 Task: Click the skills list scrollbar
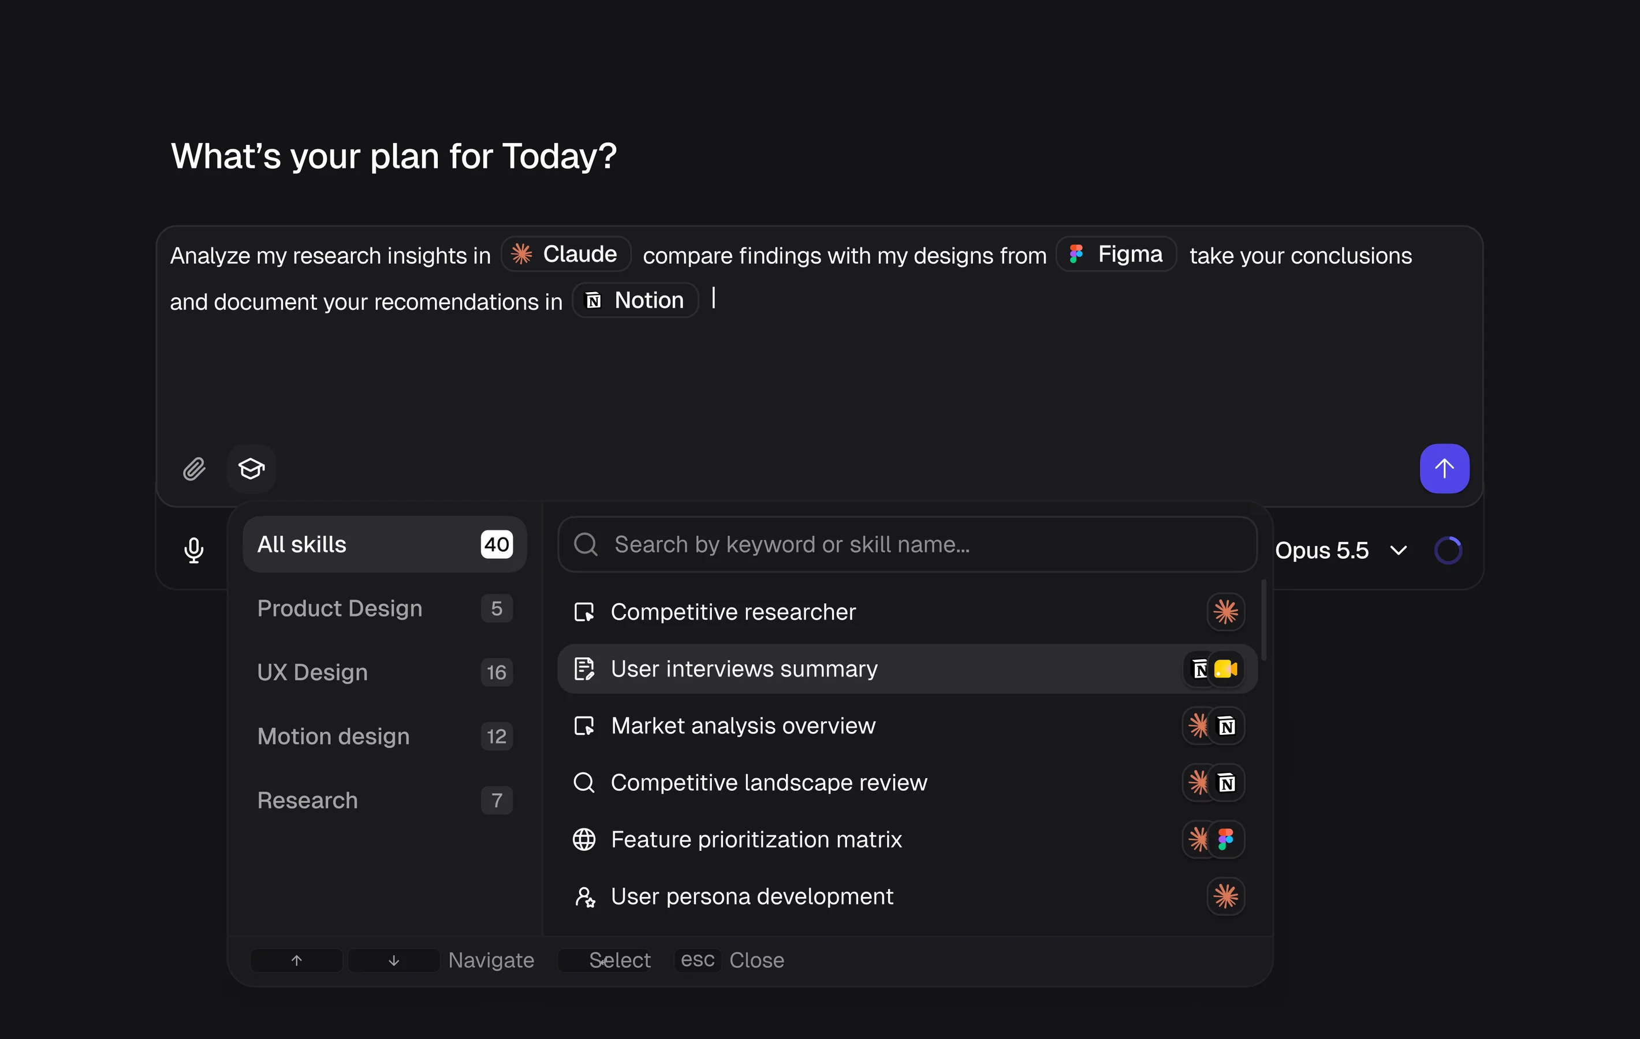(1263, 619)
